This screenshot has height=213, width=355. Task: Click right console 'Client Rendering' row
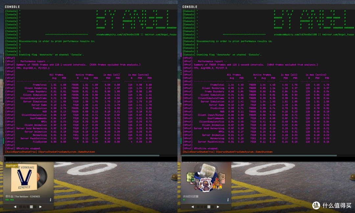point(256,88)
